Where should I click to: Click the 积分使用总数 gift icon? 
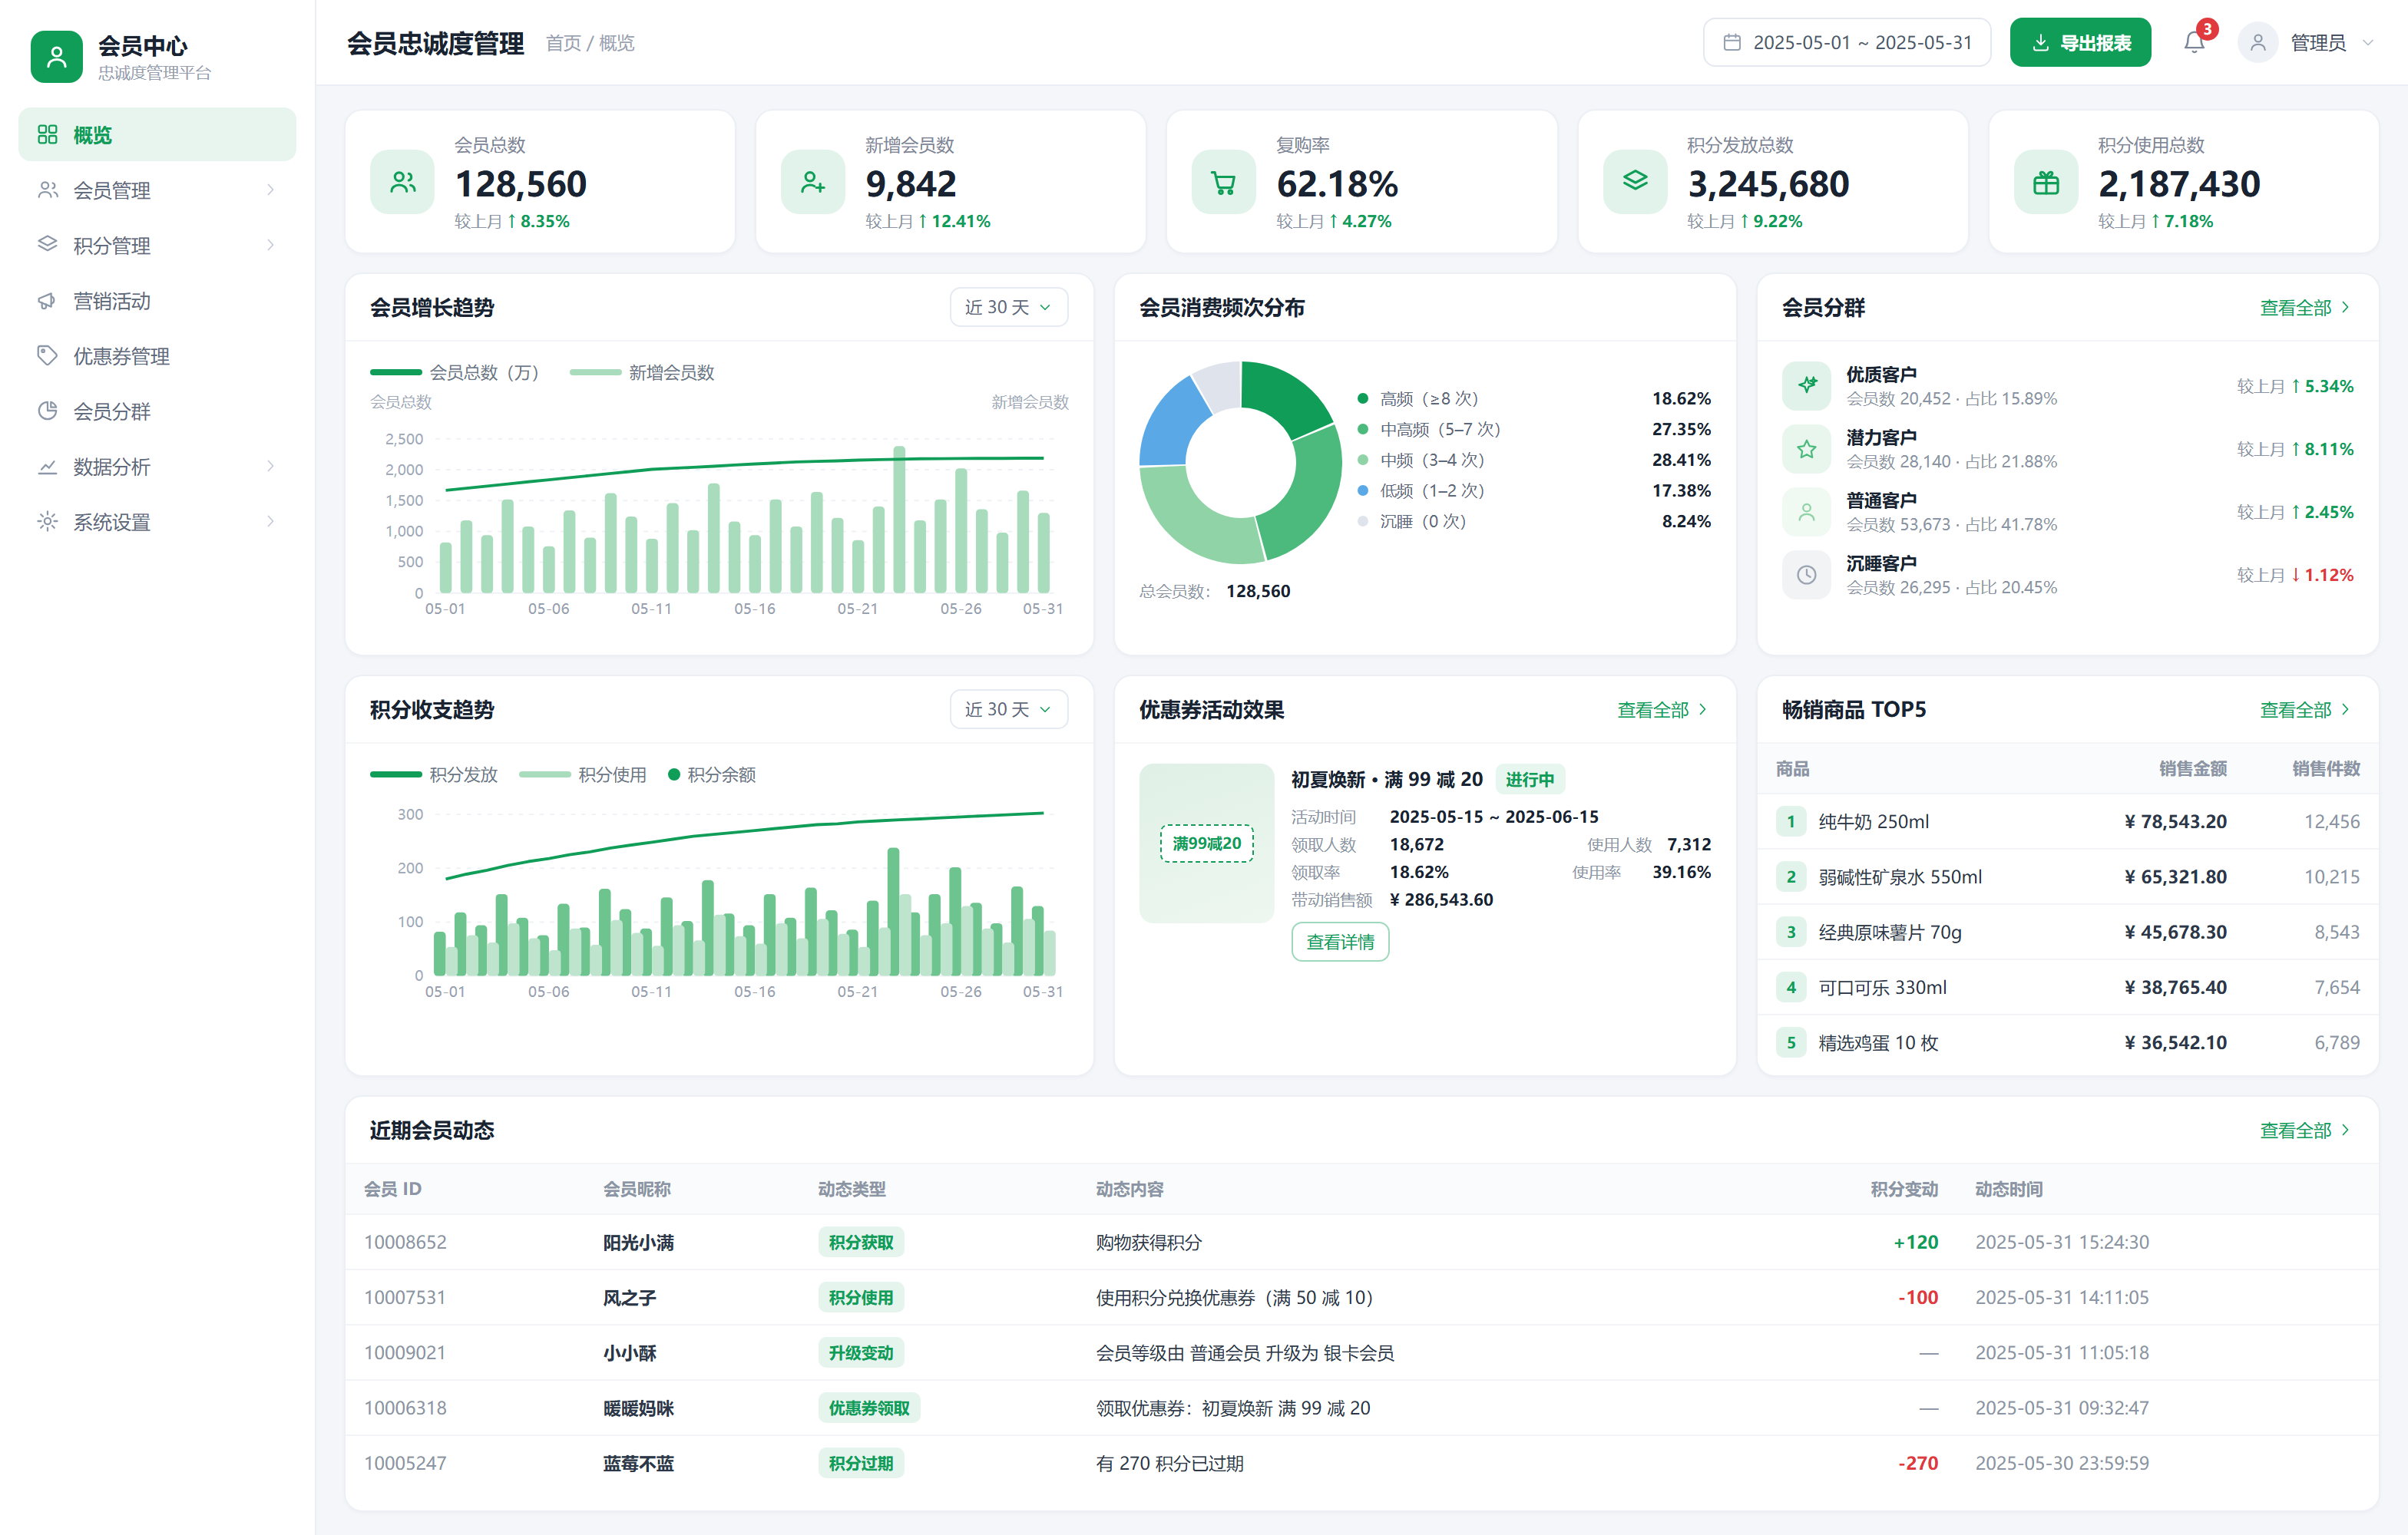(x=2045, y=182)
